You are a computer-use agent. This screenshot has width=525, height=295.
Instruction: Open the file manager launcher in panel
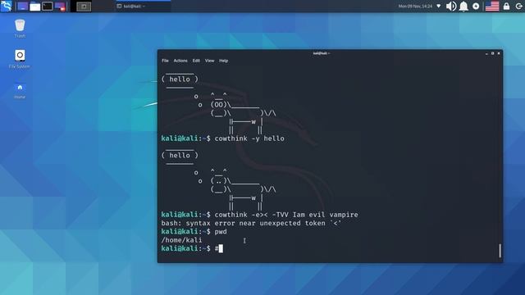(x=34, y=6)
